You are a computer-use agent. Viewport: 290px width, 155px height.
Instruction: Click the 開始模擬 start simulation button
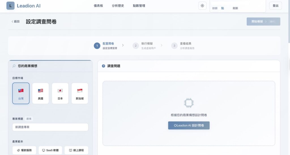(263, 21)
